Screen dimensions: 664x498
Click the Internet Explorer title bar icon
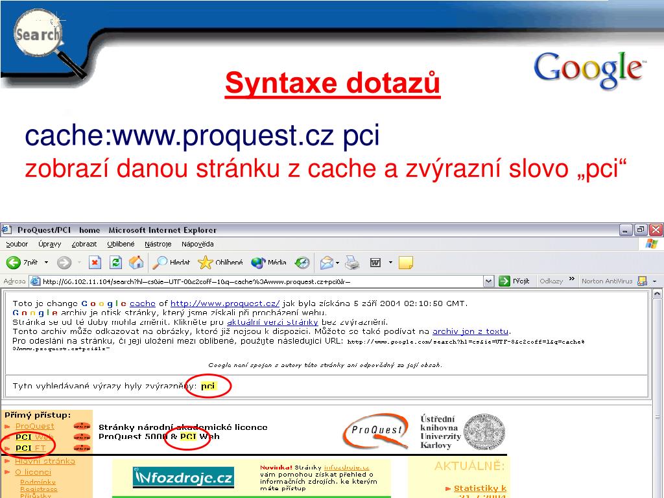[6, 230]
